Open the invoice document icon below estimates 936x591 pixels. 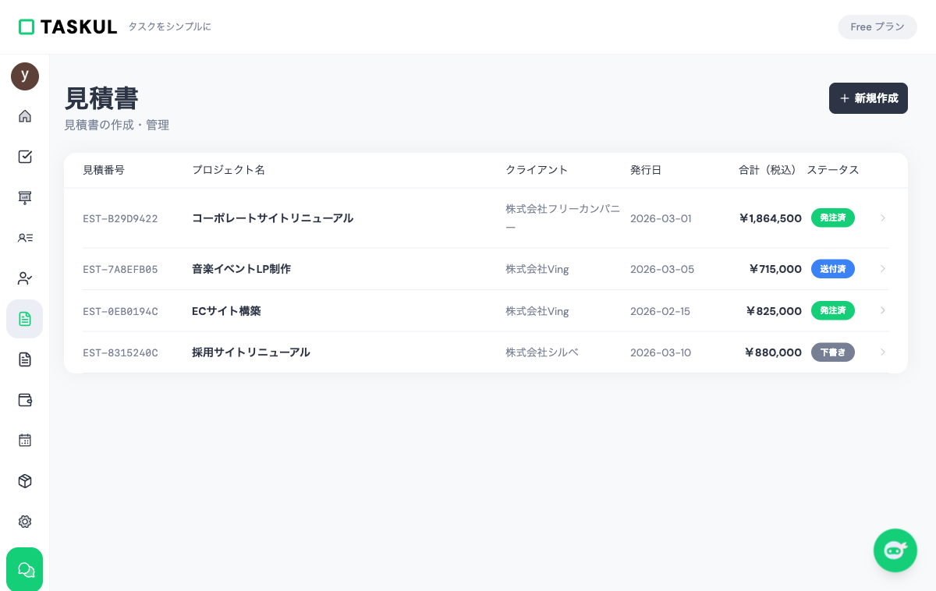click(x=25, y=359)
